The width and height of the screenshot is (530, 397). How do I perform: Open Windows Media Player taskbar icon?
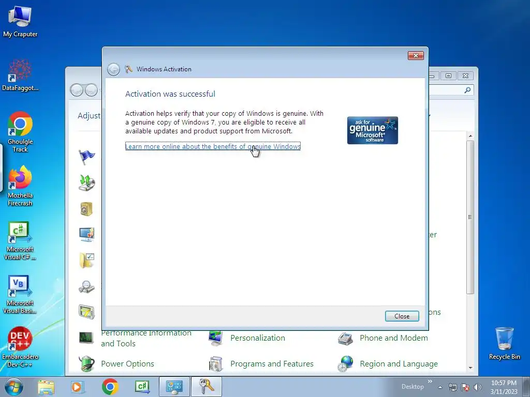(x=77, y=387)
